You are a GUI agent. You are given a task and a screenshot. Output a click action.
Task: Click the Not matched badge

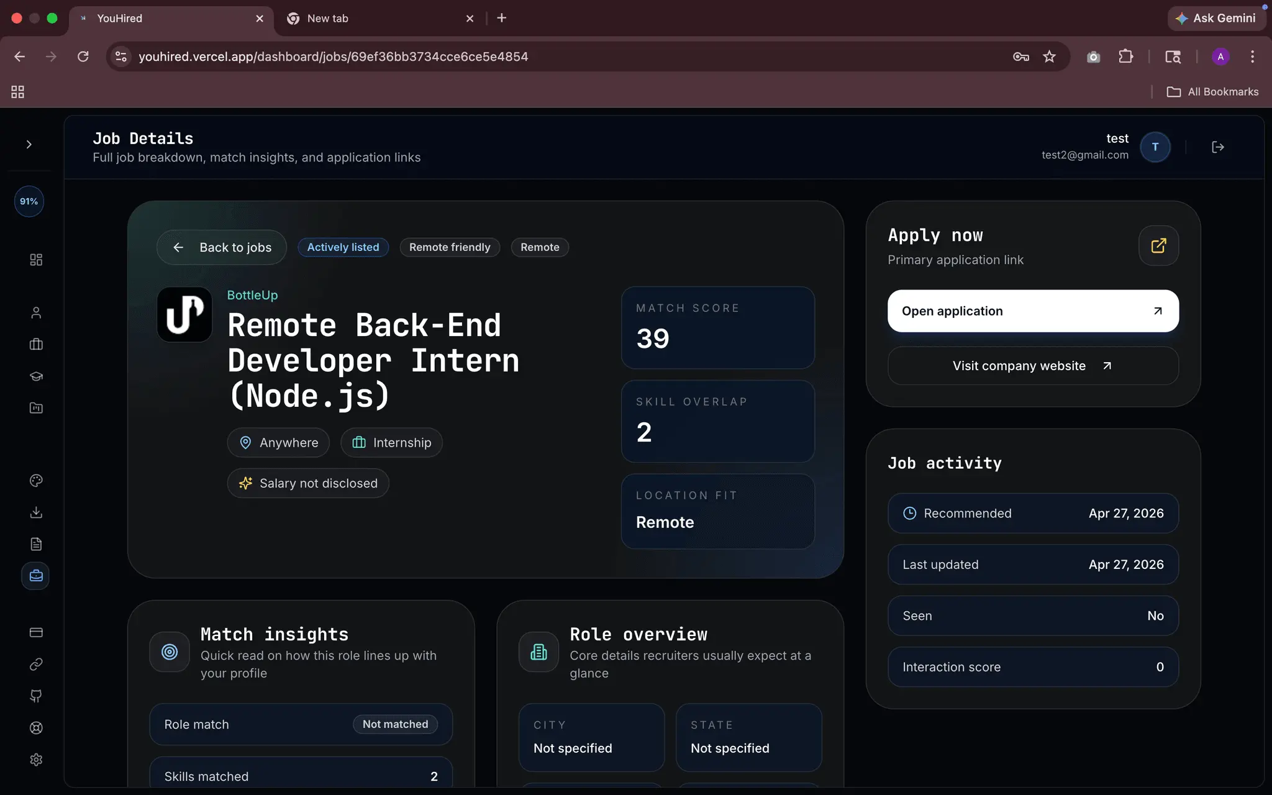click(395, 724)
